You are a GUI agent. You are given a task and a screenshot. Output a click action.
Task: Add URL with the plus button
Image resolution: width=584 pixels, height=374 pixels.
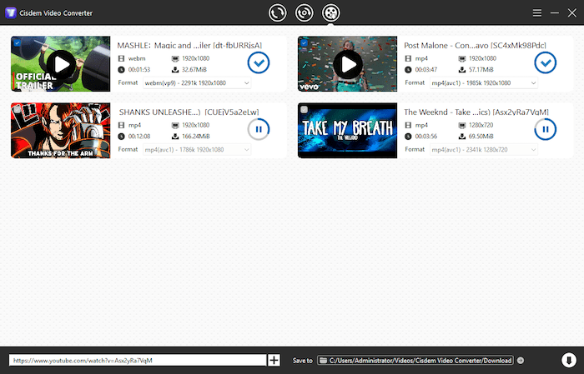(x=274, y=360)
